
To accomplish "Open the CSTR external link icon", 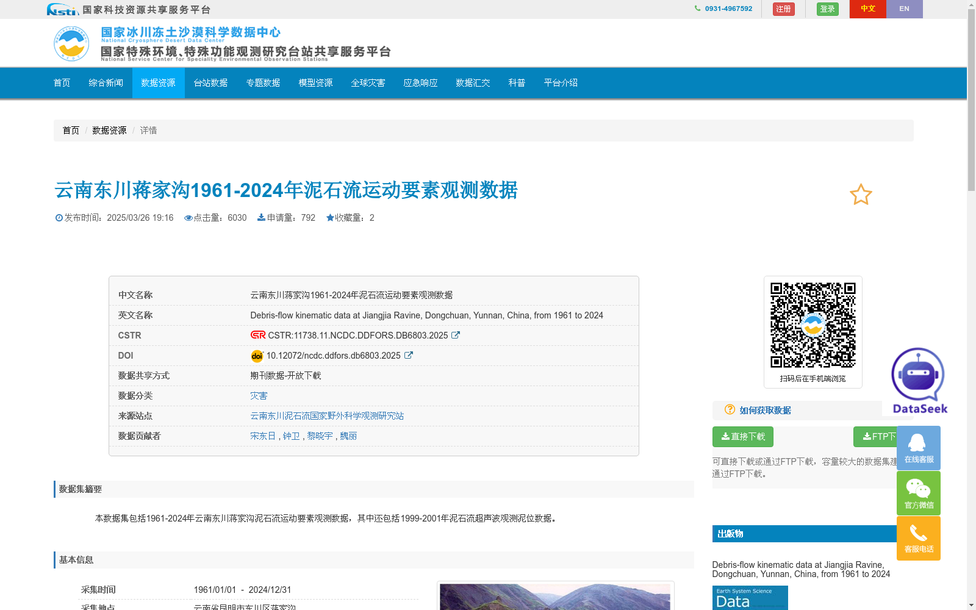I will tap(456, 335).
